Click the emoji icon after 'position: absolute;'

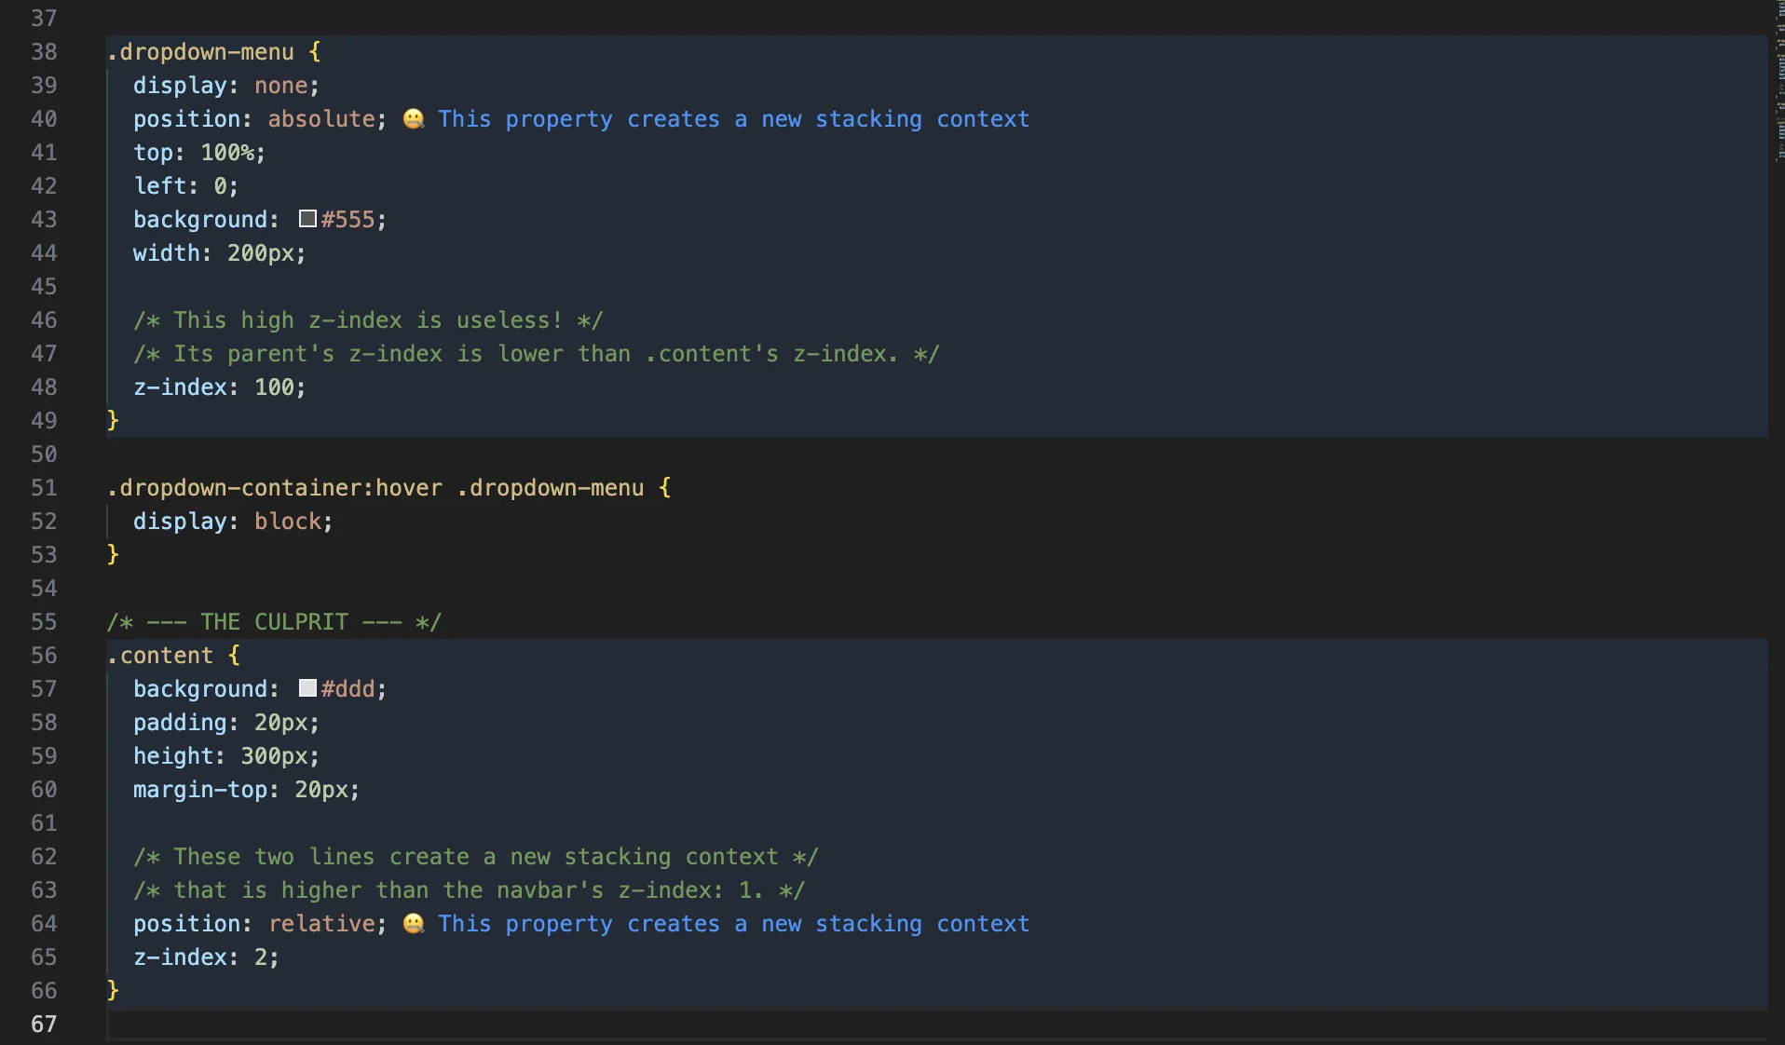(x=414, y=119)
